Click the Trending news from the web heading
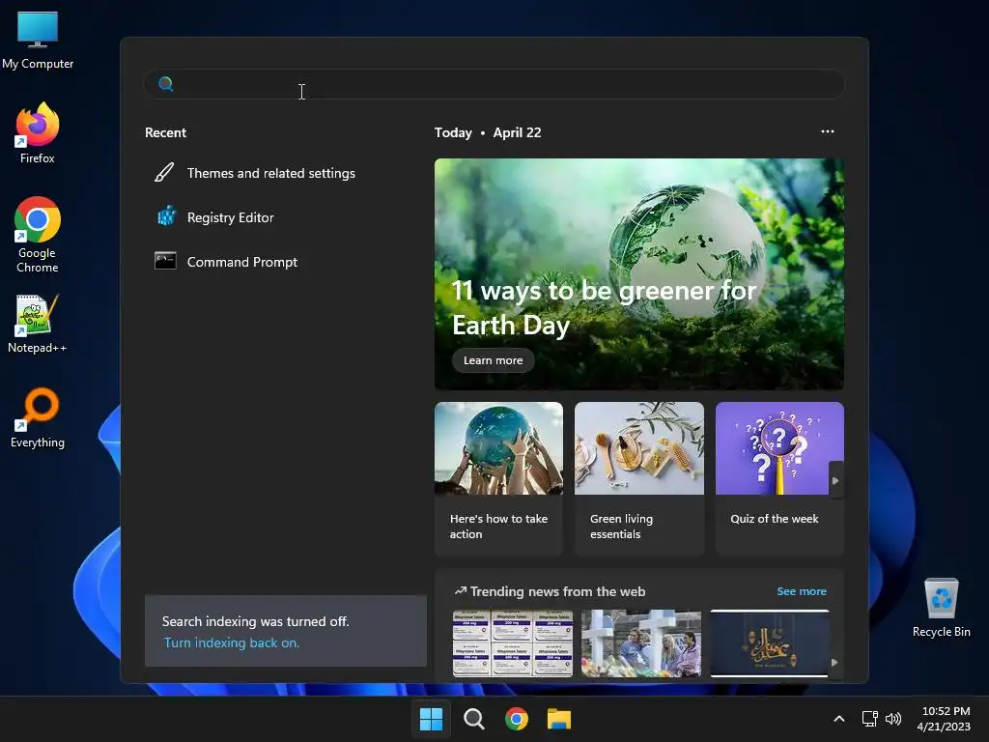This screenshot has width=989, height=742. pos(557,591)
